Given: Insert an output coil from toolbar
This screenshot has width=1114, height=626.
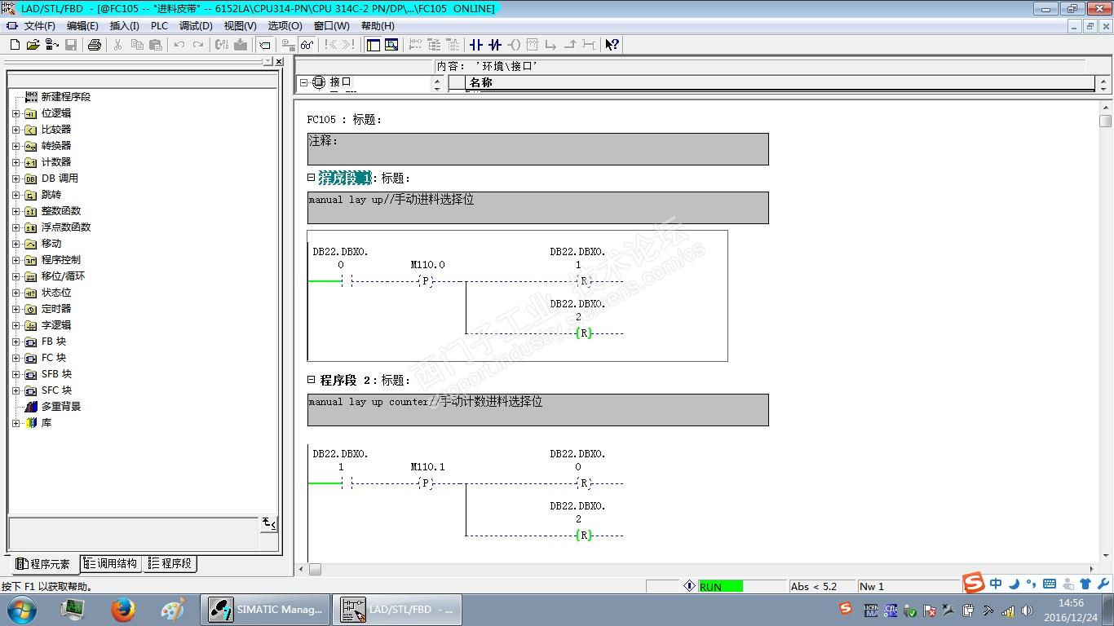Looking at the screenshot, I should click(514, 45).
